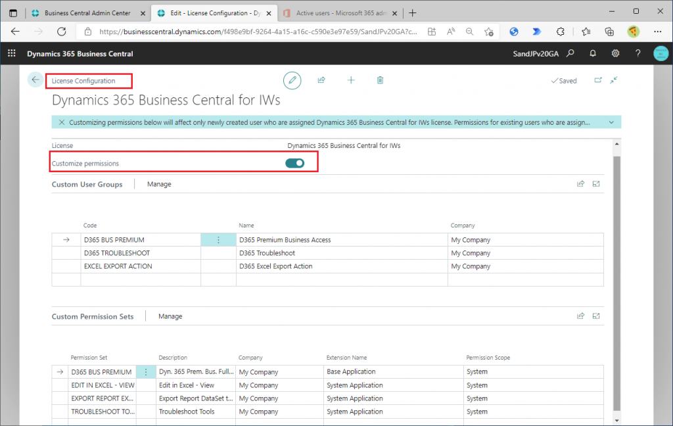Share the Custom Permission Sets list
673x426 pixels.
tap(581, 316)
